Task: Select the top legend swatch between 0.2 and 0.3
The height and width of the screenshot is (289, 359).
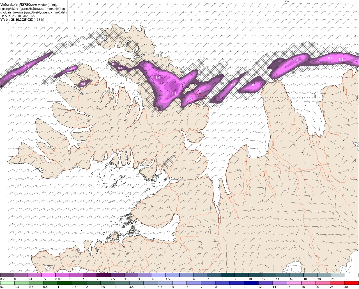Action: pos(7,275)
